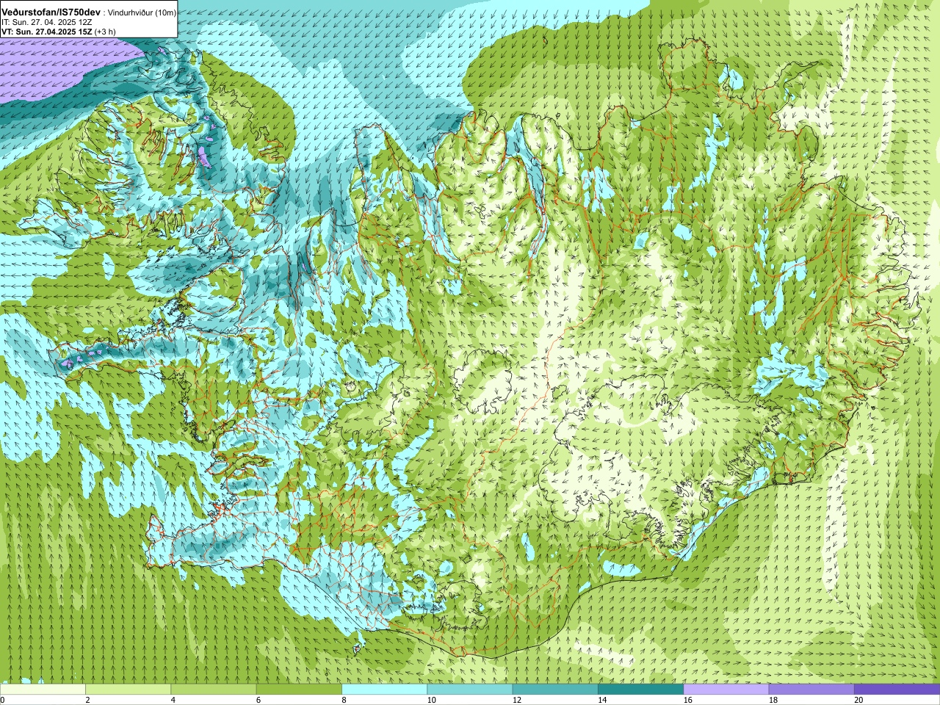Select the 10–12 turquoise legend swatch
Image resolution: width=940 pixels, height=705 pixels.
point(470,690)
